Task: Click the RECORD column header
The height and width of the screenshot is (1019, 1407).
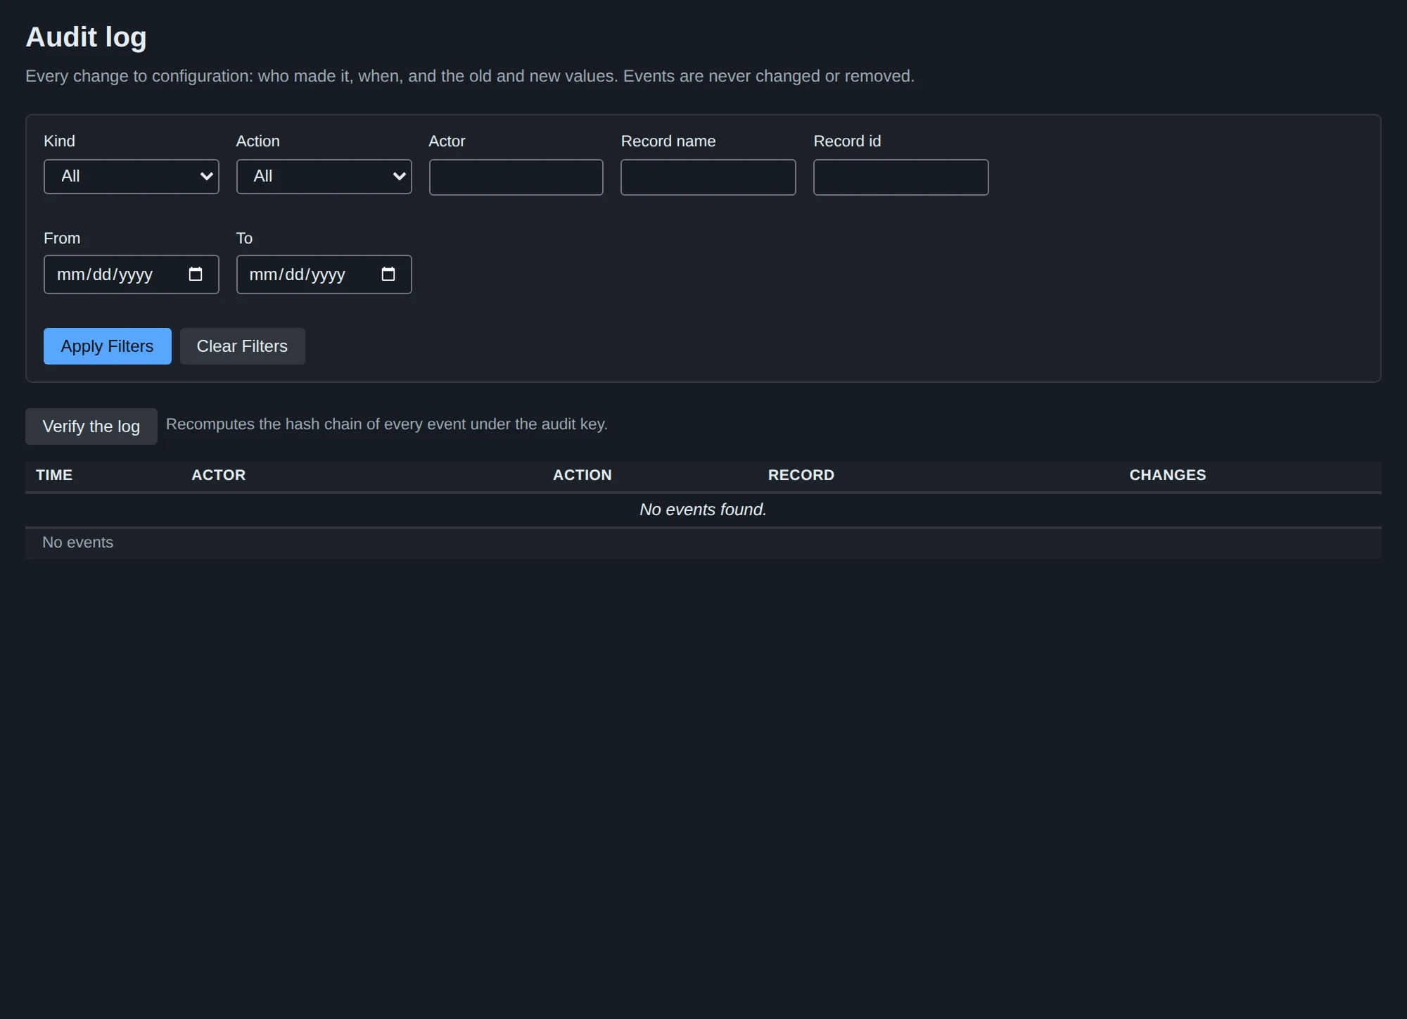Action: (801, 475)
